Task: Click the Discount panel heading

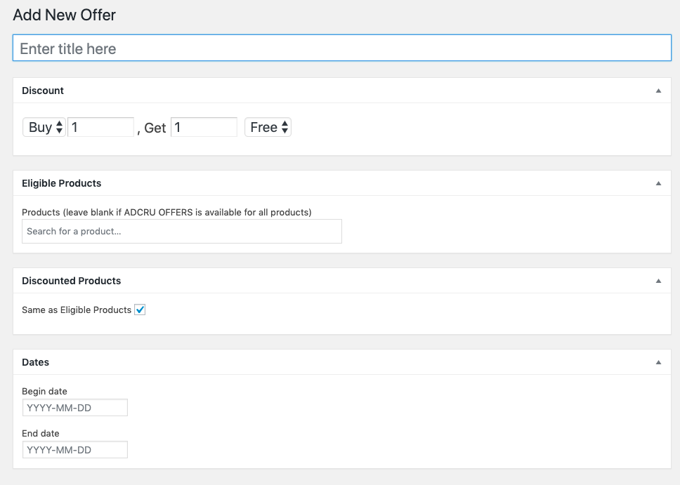Action: tap(43, 91)
